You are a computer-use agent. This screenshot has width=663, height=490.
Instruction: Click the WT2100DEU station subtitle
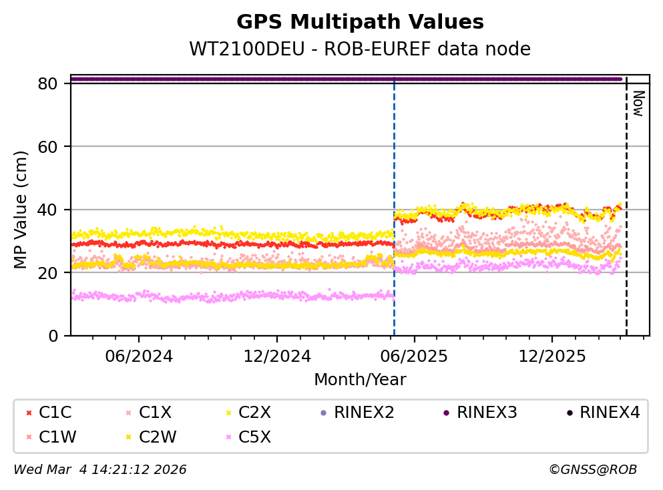pos(360,49)
